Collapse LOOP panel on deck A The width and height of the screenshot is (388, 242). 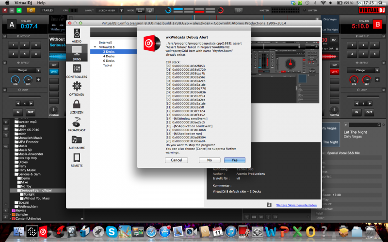[x=5, y=90]
